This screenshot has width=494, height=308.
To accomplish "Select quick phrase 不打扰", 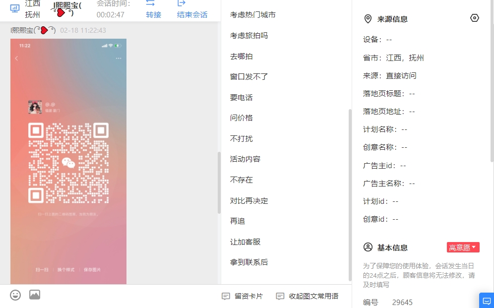I will [242, 138].
